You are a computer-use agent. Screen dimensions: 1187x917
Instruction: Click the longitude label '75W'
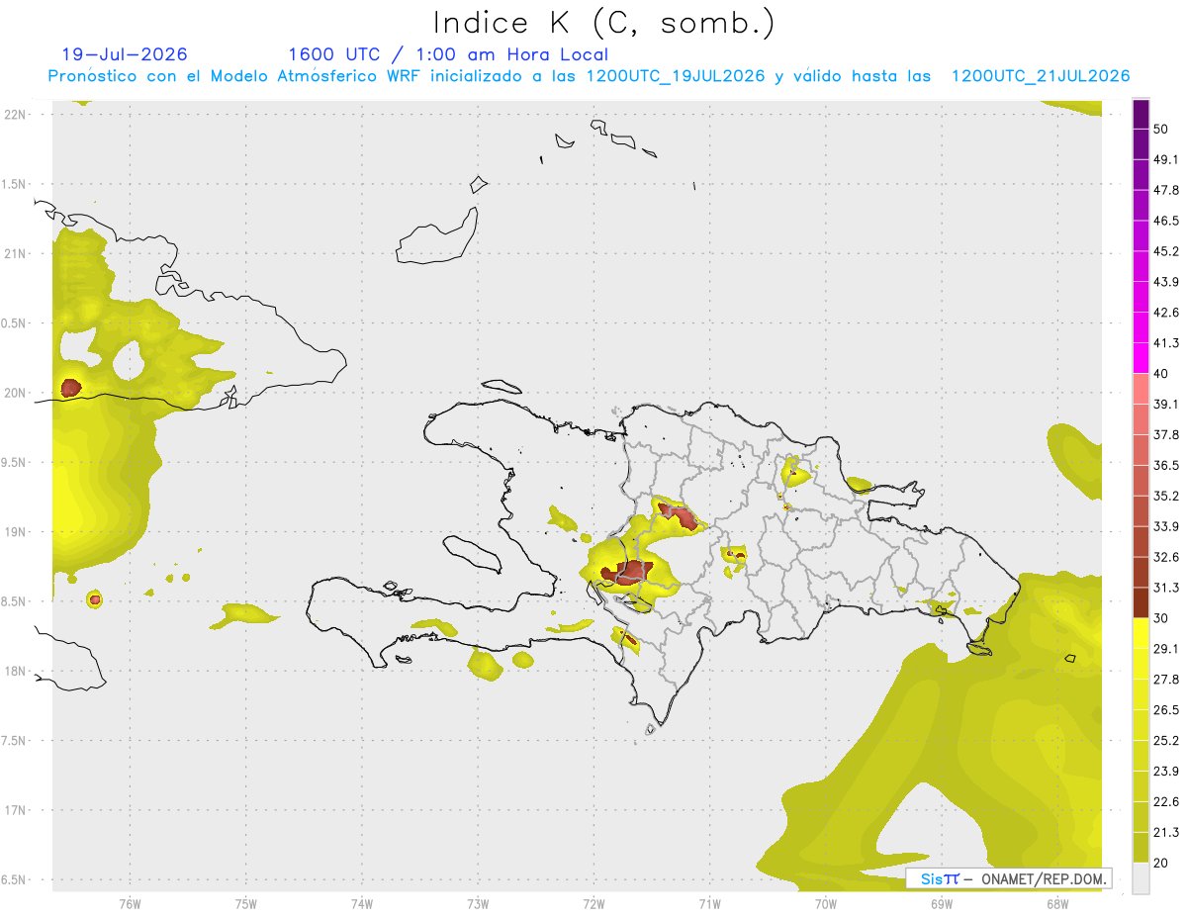(x=245, y=903)
